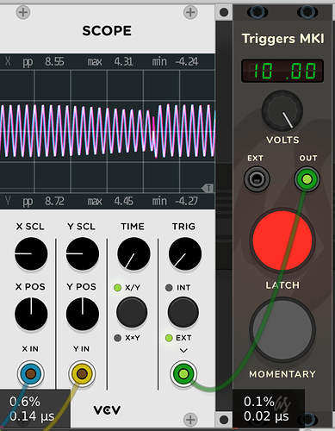Click the X×Y indicator light

pyautogui.click(x=117, y=338)
